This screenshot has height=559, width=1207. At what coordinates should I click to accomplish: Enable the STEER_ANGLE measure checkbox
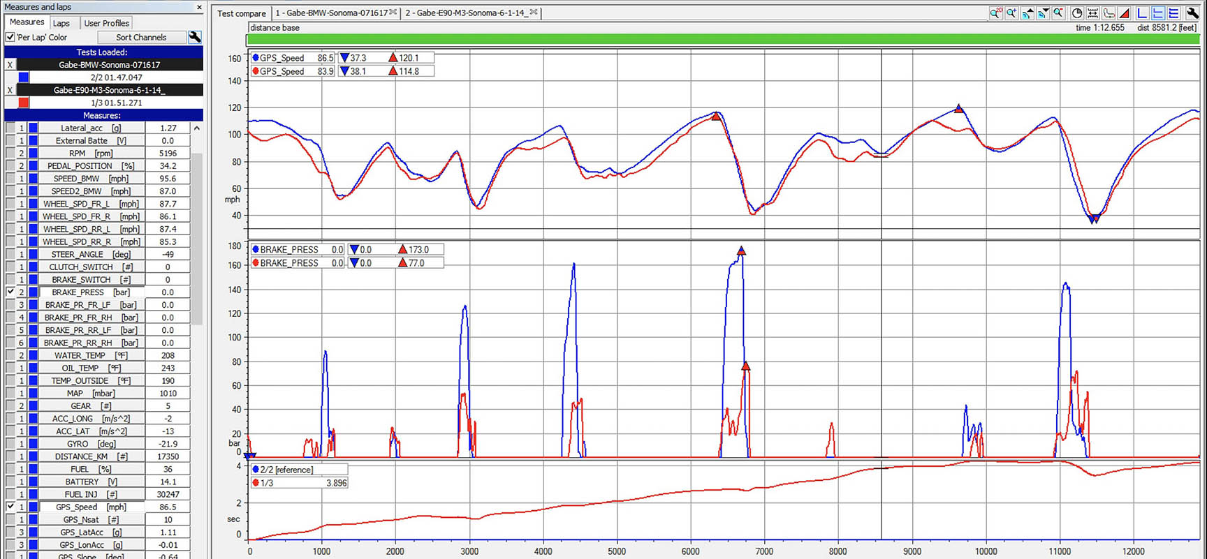(x=10, y=254)
